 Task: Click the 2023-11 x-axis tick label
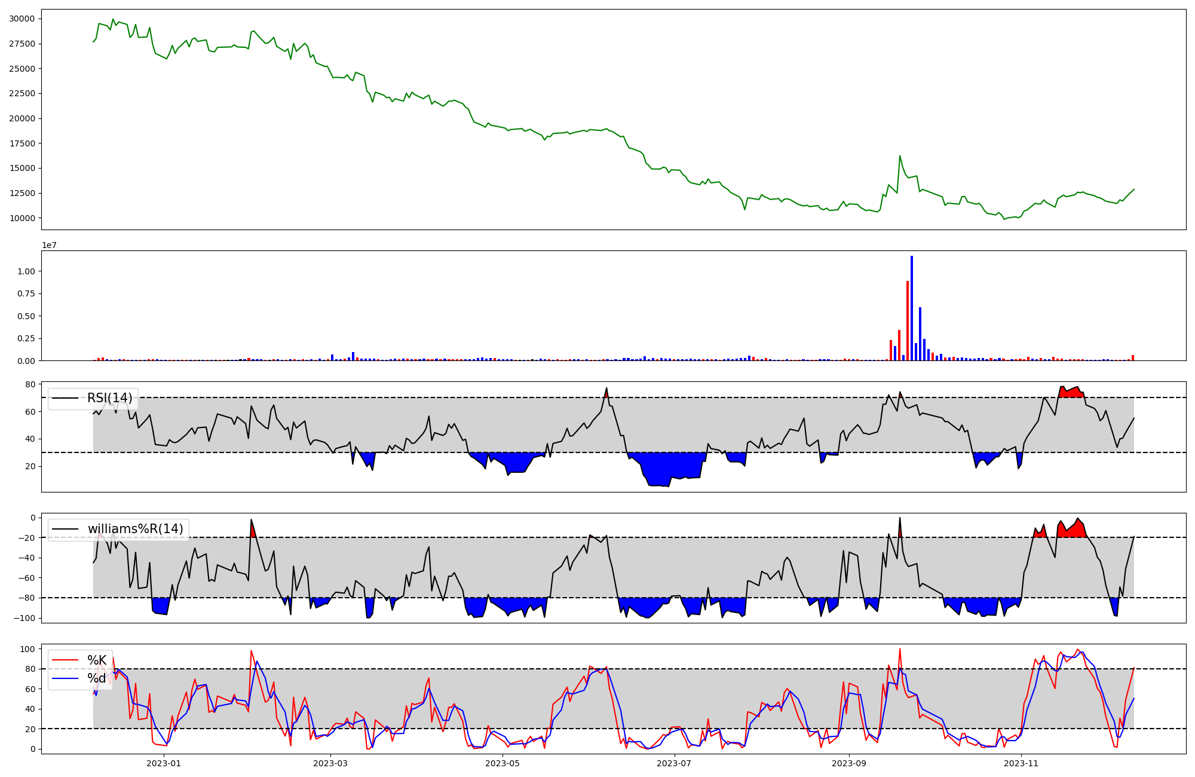pos(1021,763)
